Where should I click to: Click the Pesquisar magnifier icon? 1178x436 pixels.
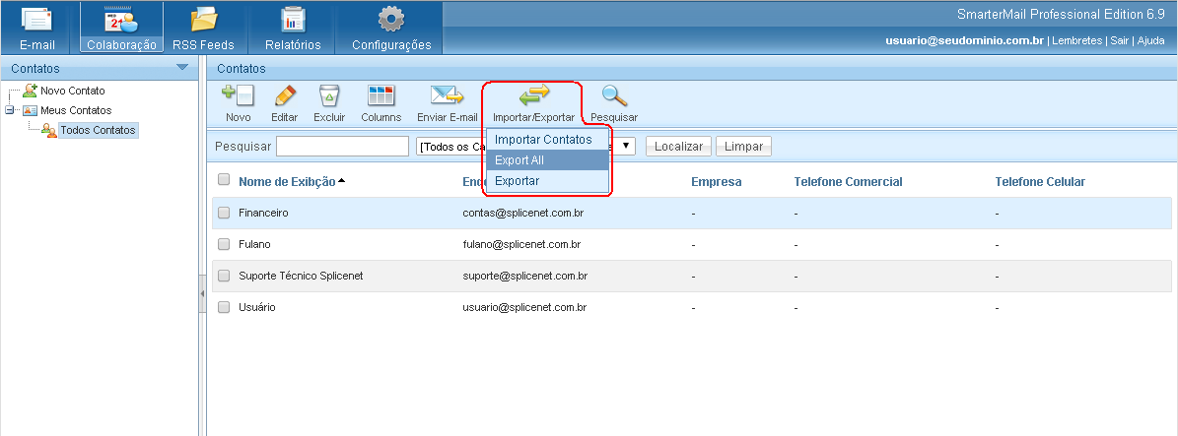[x=614, y=96]
